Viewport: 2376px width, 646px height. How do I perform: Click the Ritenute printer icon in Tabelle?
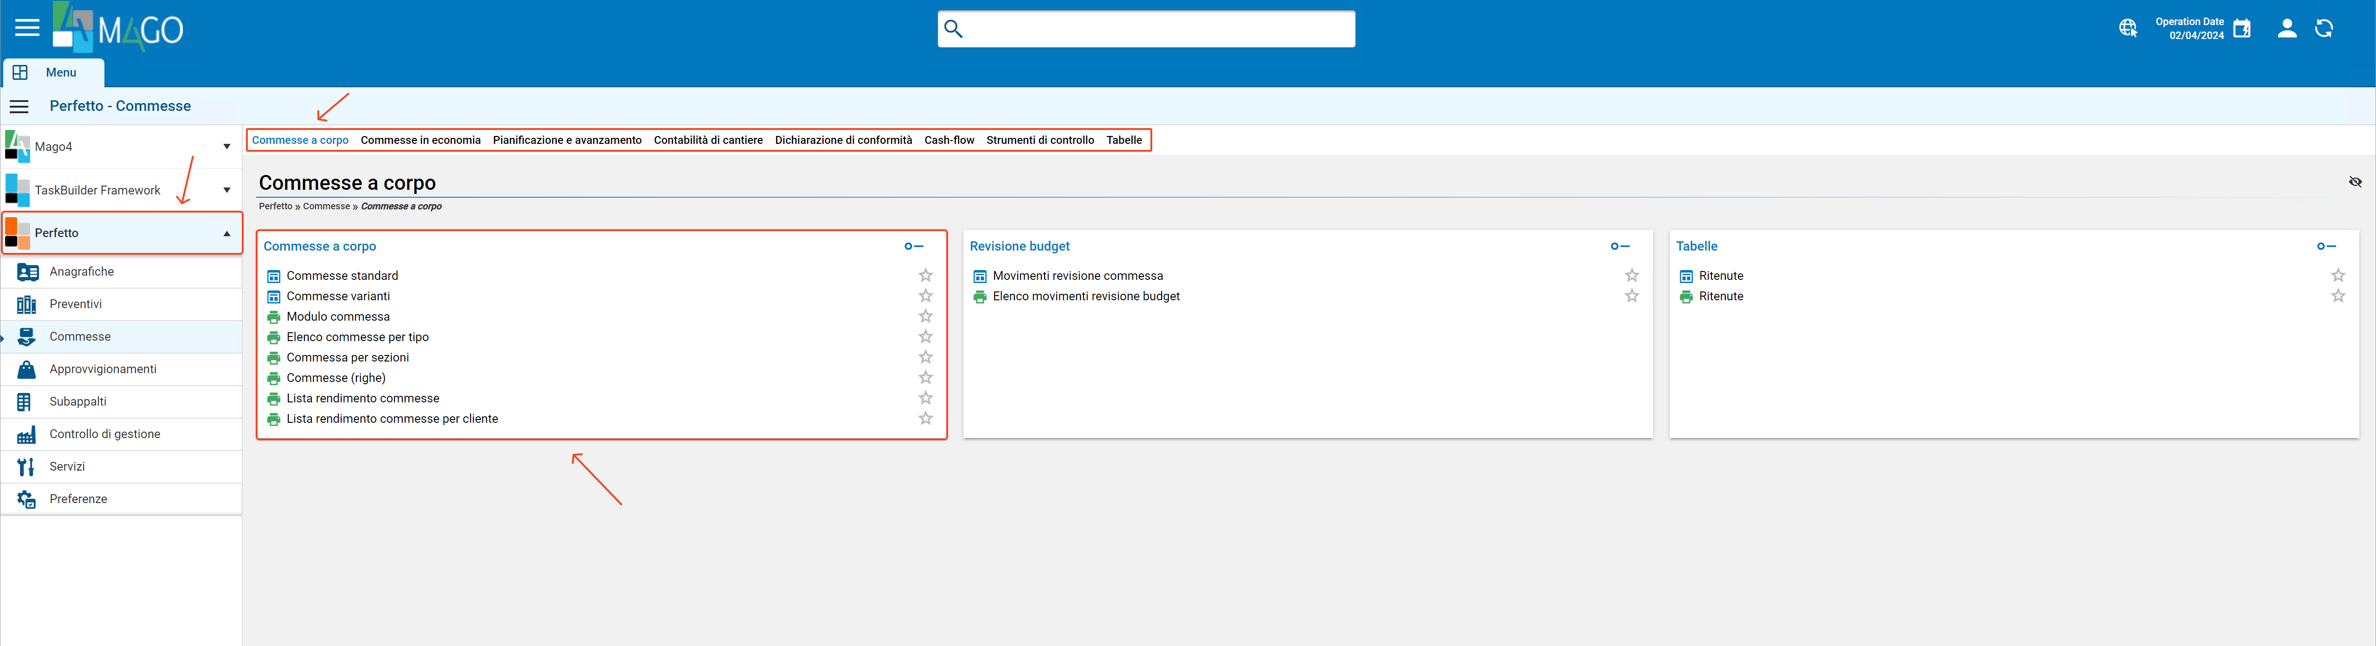click(x=1686, y=296)
